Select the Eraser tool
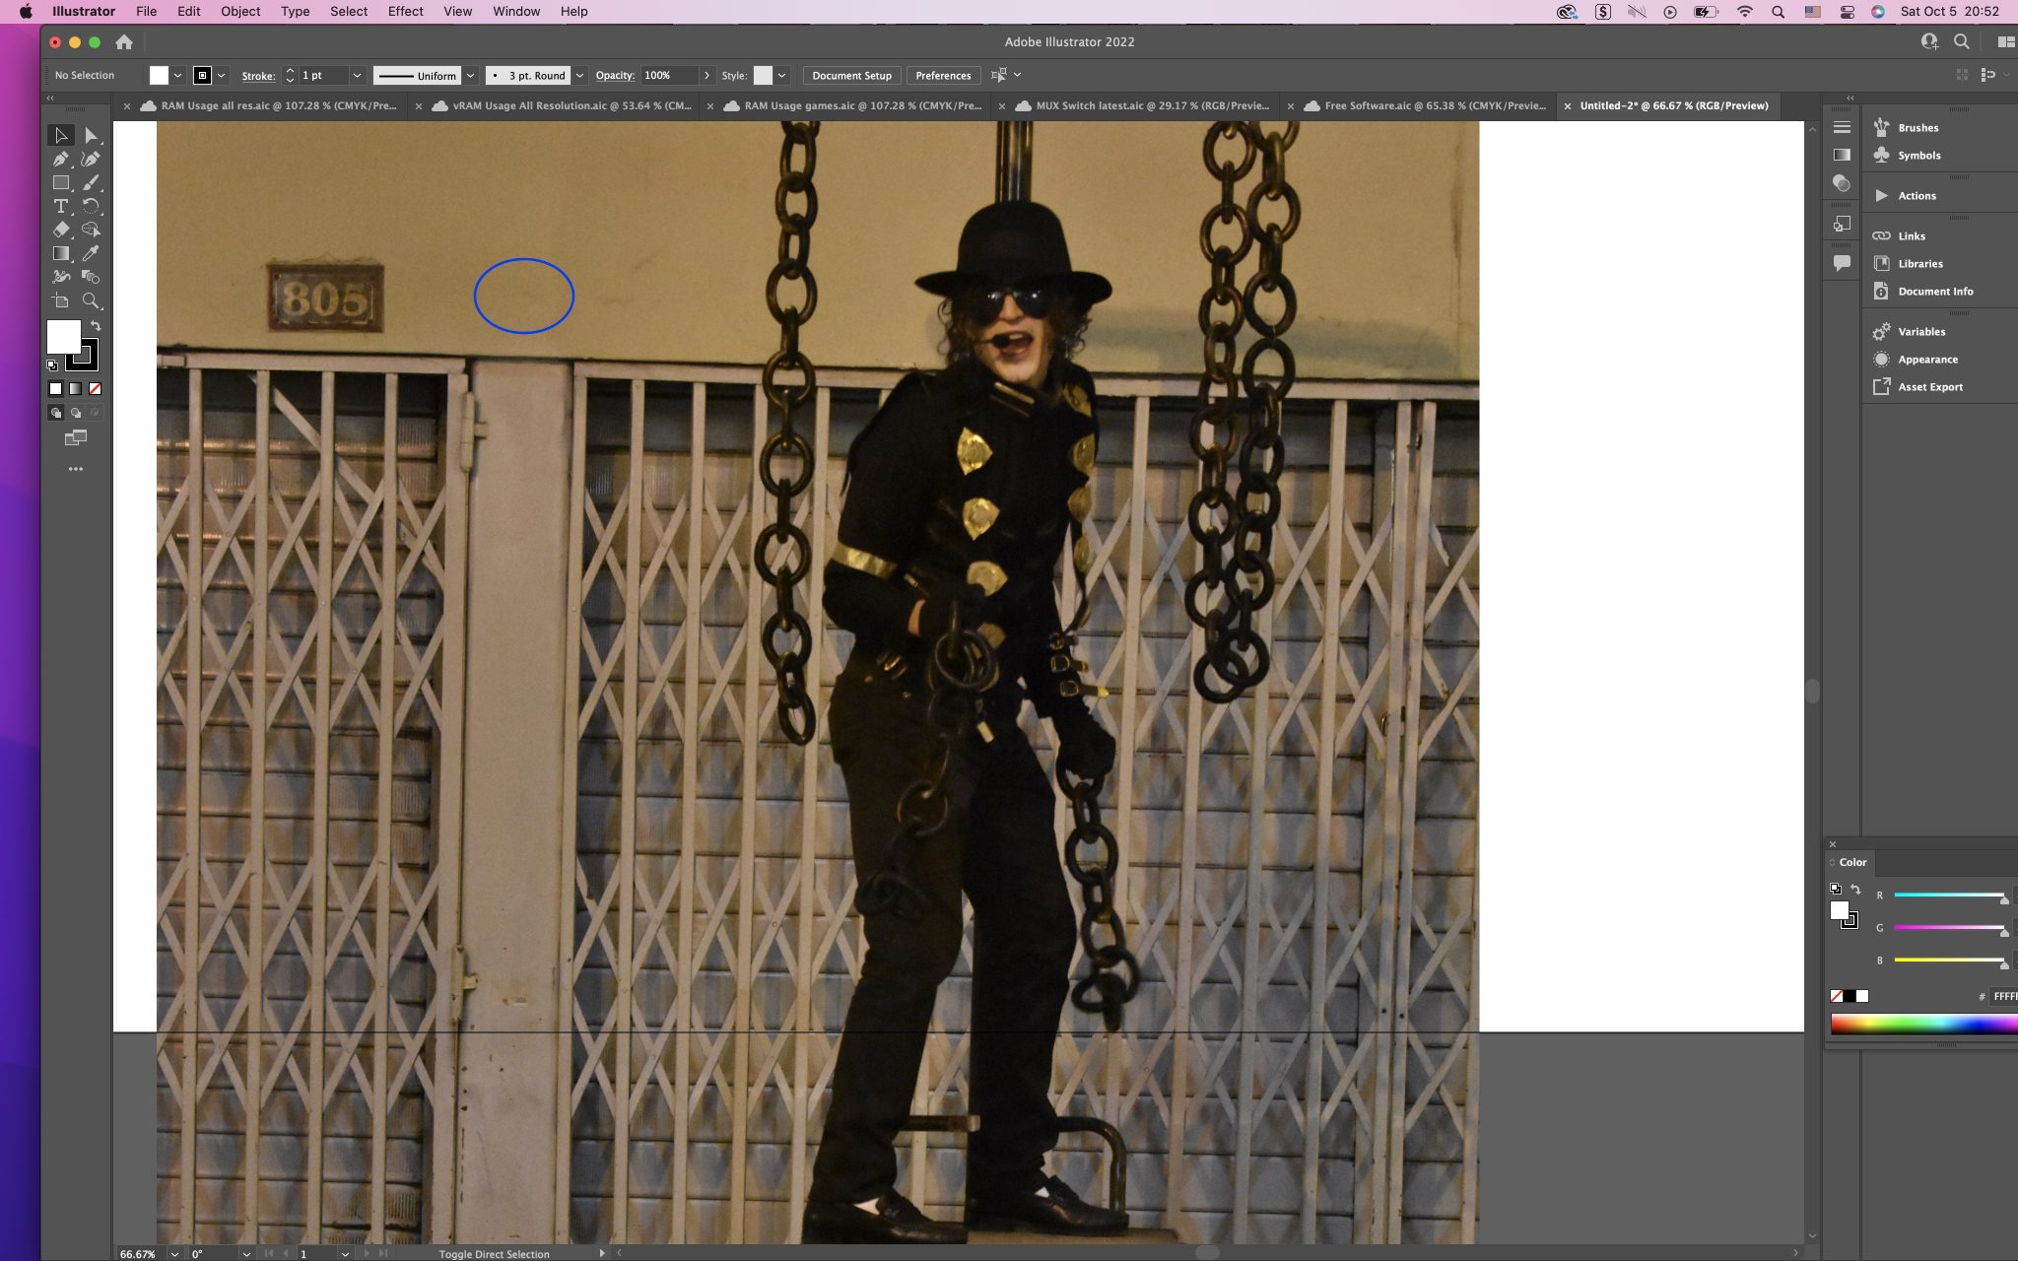The width and height of the screenshot is (2018, 1261). [x=60, y=230]
